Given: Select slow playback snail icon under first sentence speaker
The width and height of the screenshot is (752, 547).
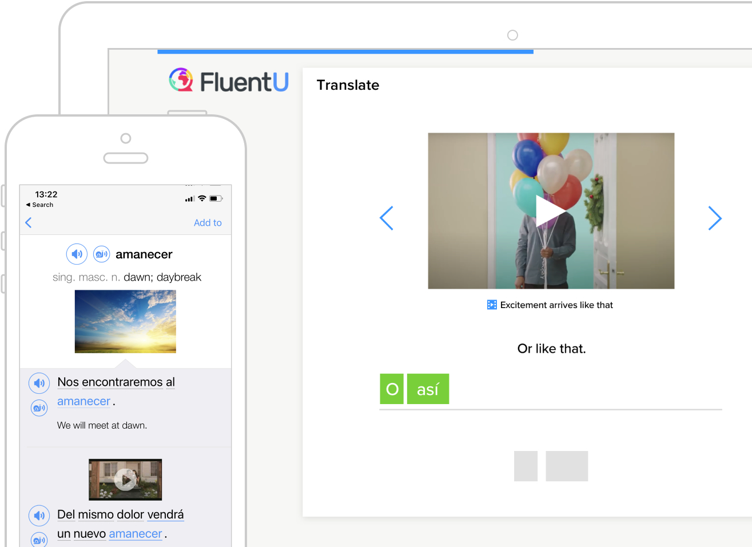Looking at the screenshot, I should pos(39,408).
